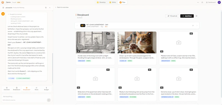Go to next scene arrow
The image size is (222, 105).
point(197,25)
